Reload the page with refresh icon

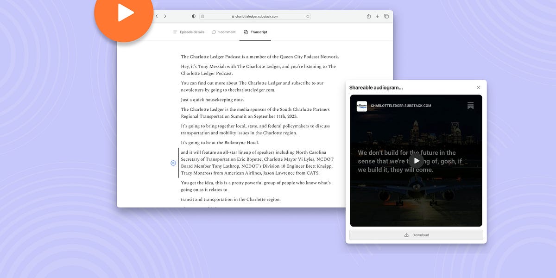(308, 16)
